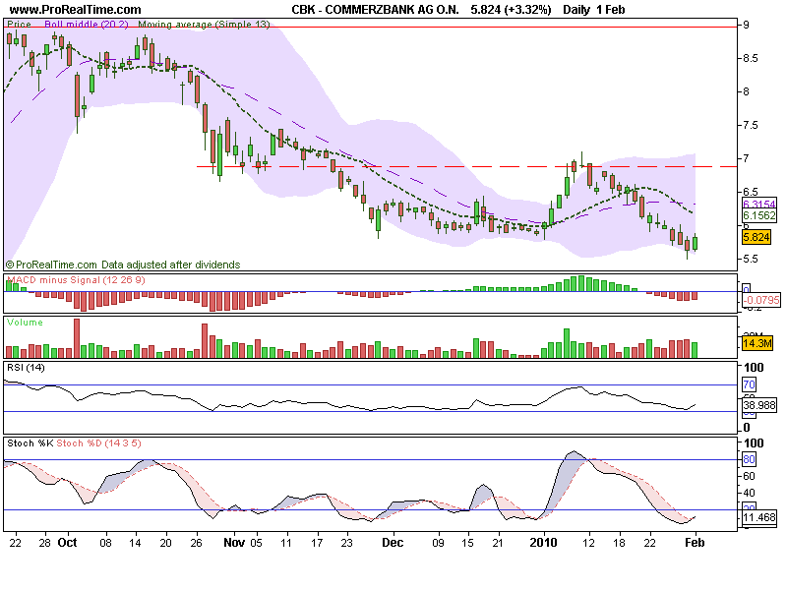Click the Daily 1 Feb timeframe label
The width and height of the screenshot is (787, 590).
(x=594, y=10)
